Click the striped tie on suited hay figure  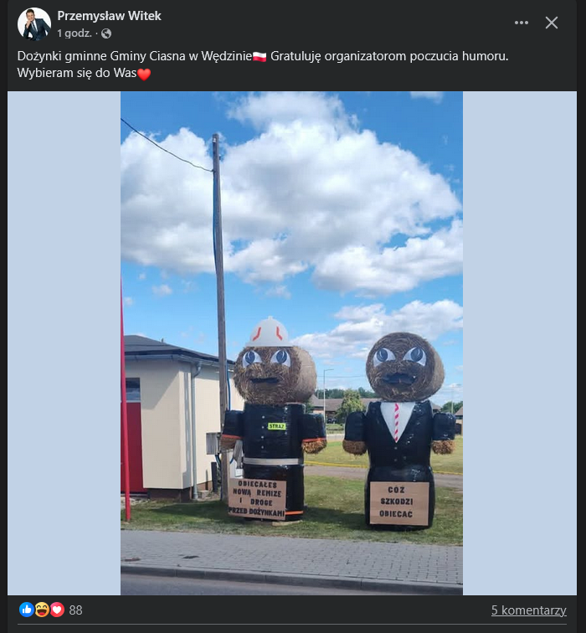(x=396, y=422)
